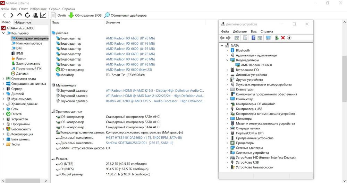Image resolution: width=347 pixels, height=183 pixels.
Task: Click the Отчёт report button
Action: (59, 15)
